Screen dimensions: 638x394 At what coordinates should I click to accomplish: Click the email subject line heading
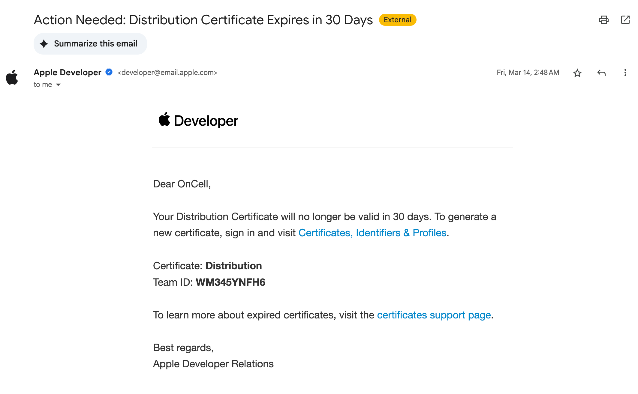tap(203, 20)
